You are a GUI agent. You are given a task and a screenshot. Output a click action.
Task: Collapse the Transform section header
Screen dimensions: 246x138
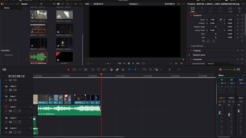[x=197, y=15]
